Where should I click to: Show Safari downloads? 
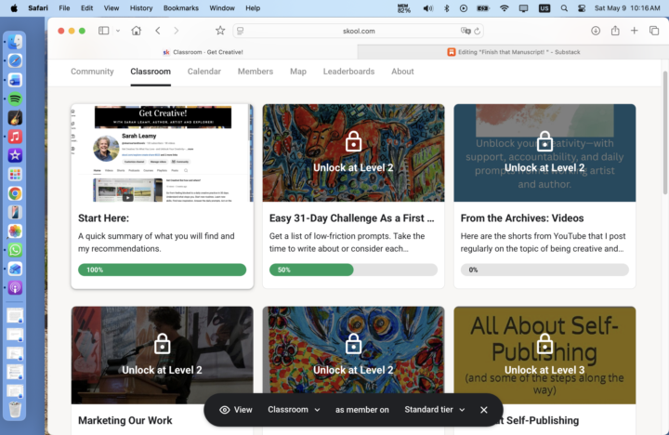tap(596, 31)
